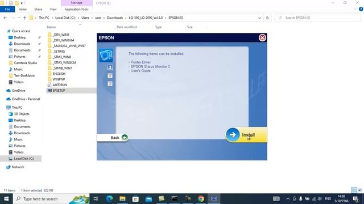Select Local Disk (C:) in sidebar

coord(24,159)
